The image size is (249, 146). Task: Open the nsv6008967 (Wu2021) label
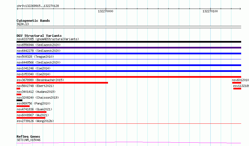(33, 115)
